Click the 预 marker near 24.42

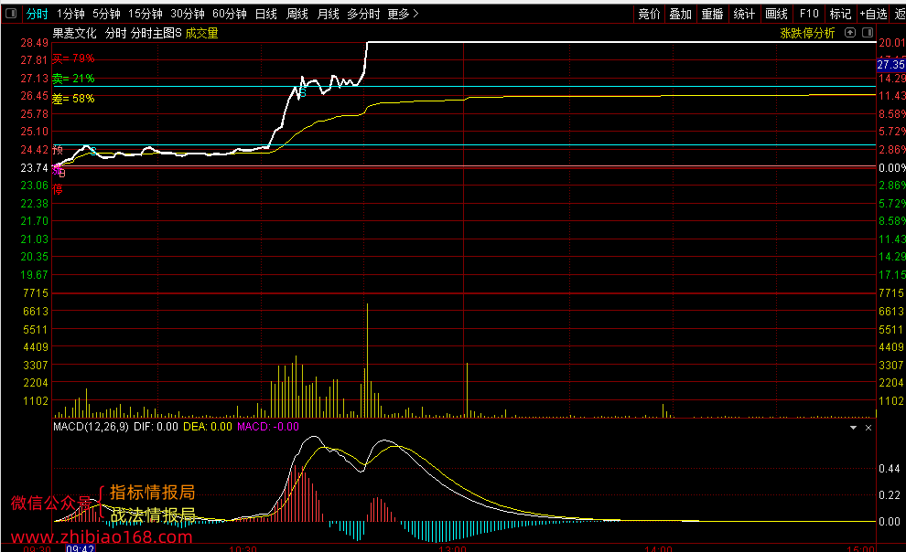click(x=58, y=150)
